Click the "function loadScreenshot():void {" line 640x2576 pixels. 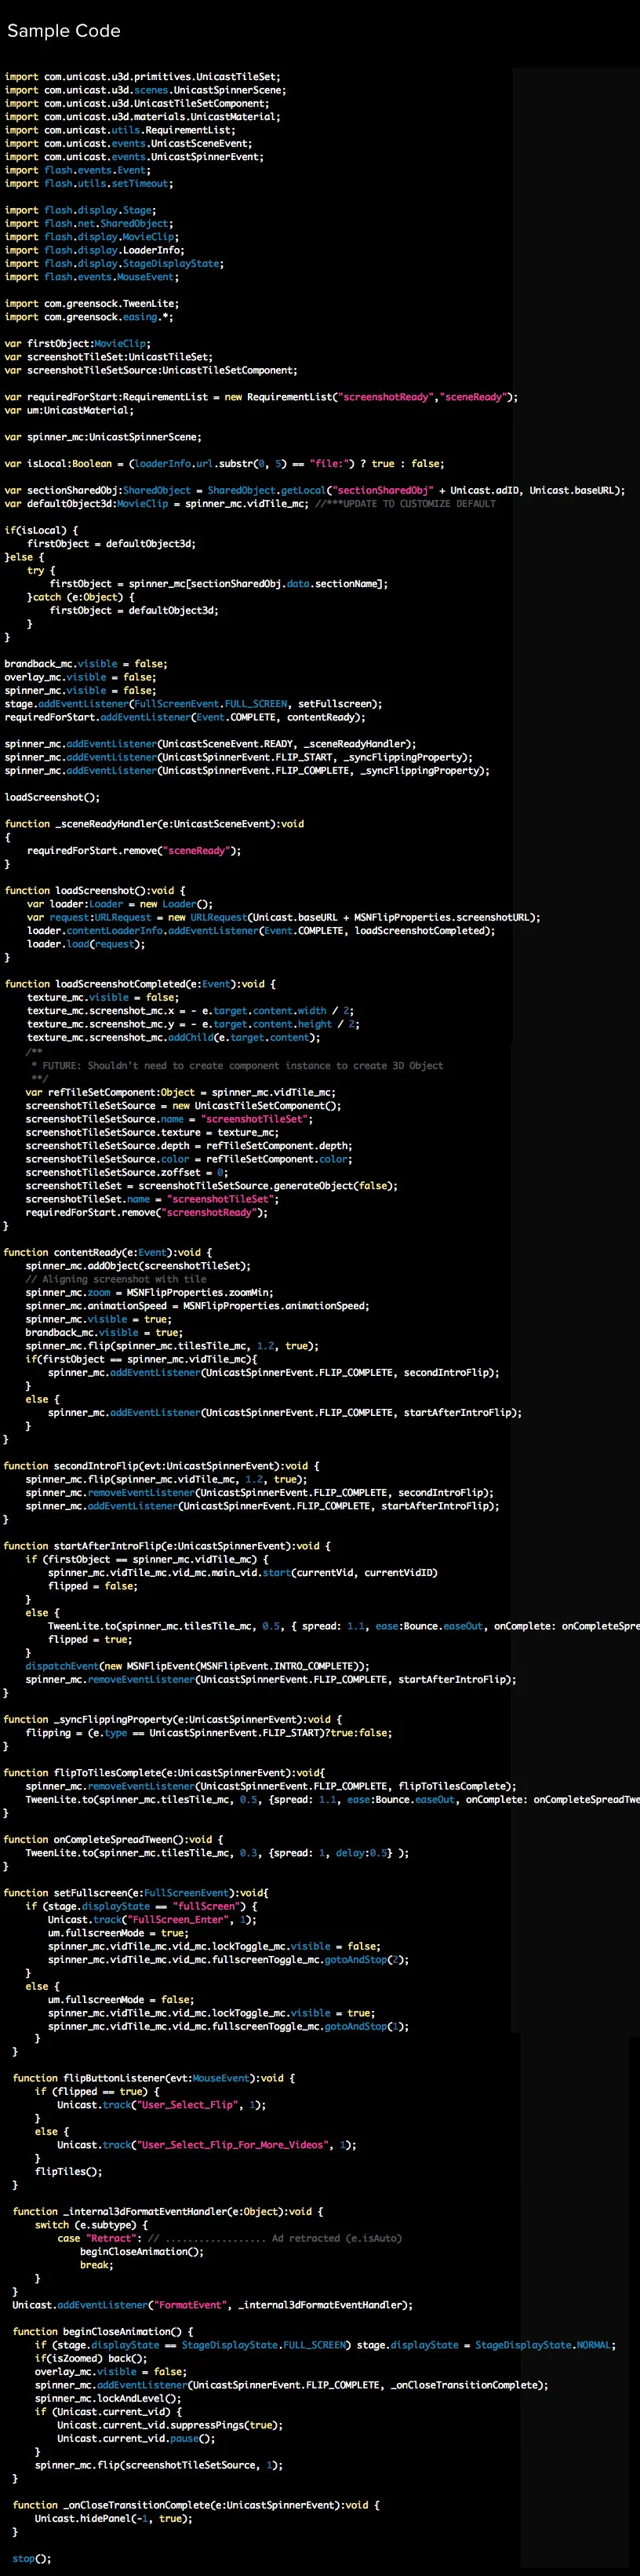pos(95,891)
